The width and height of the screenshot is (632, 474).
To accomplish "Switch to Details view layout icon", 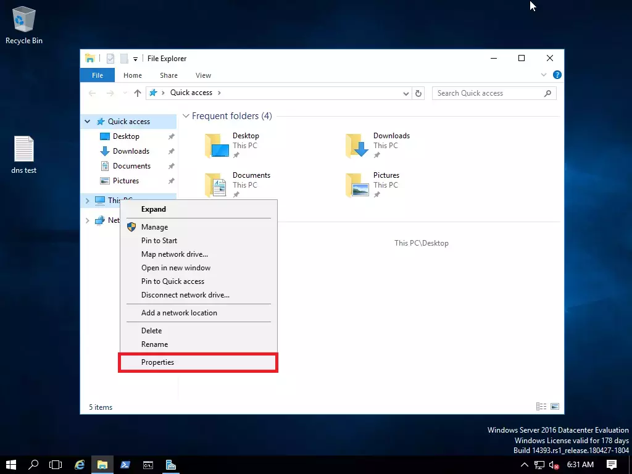I will click(541, 407).
